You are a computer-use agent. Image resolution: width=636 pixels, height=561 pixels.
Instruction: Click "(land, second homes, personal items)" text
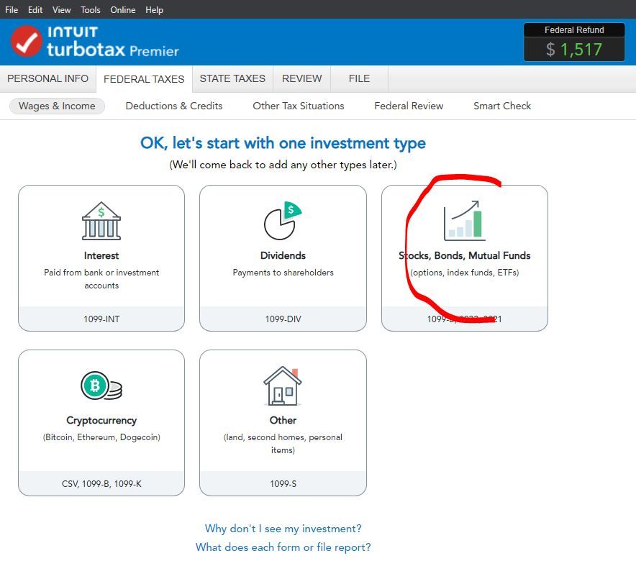click(283, 444)
